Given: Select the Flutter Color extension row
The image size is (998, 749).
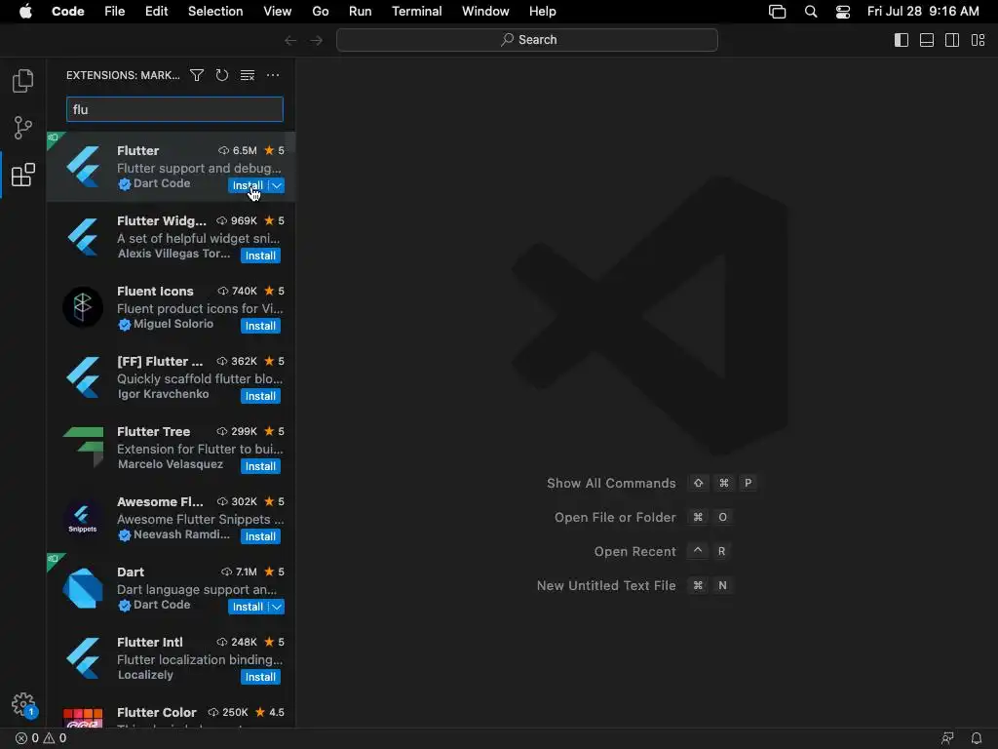Looking at the screenshot, I should 171,713.
